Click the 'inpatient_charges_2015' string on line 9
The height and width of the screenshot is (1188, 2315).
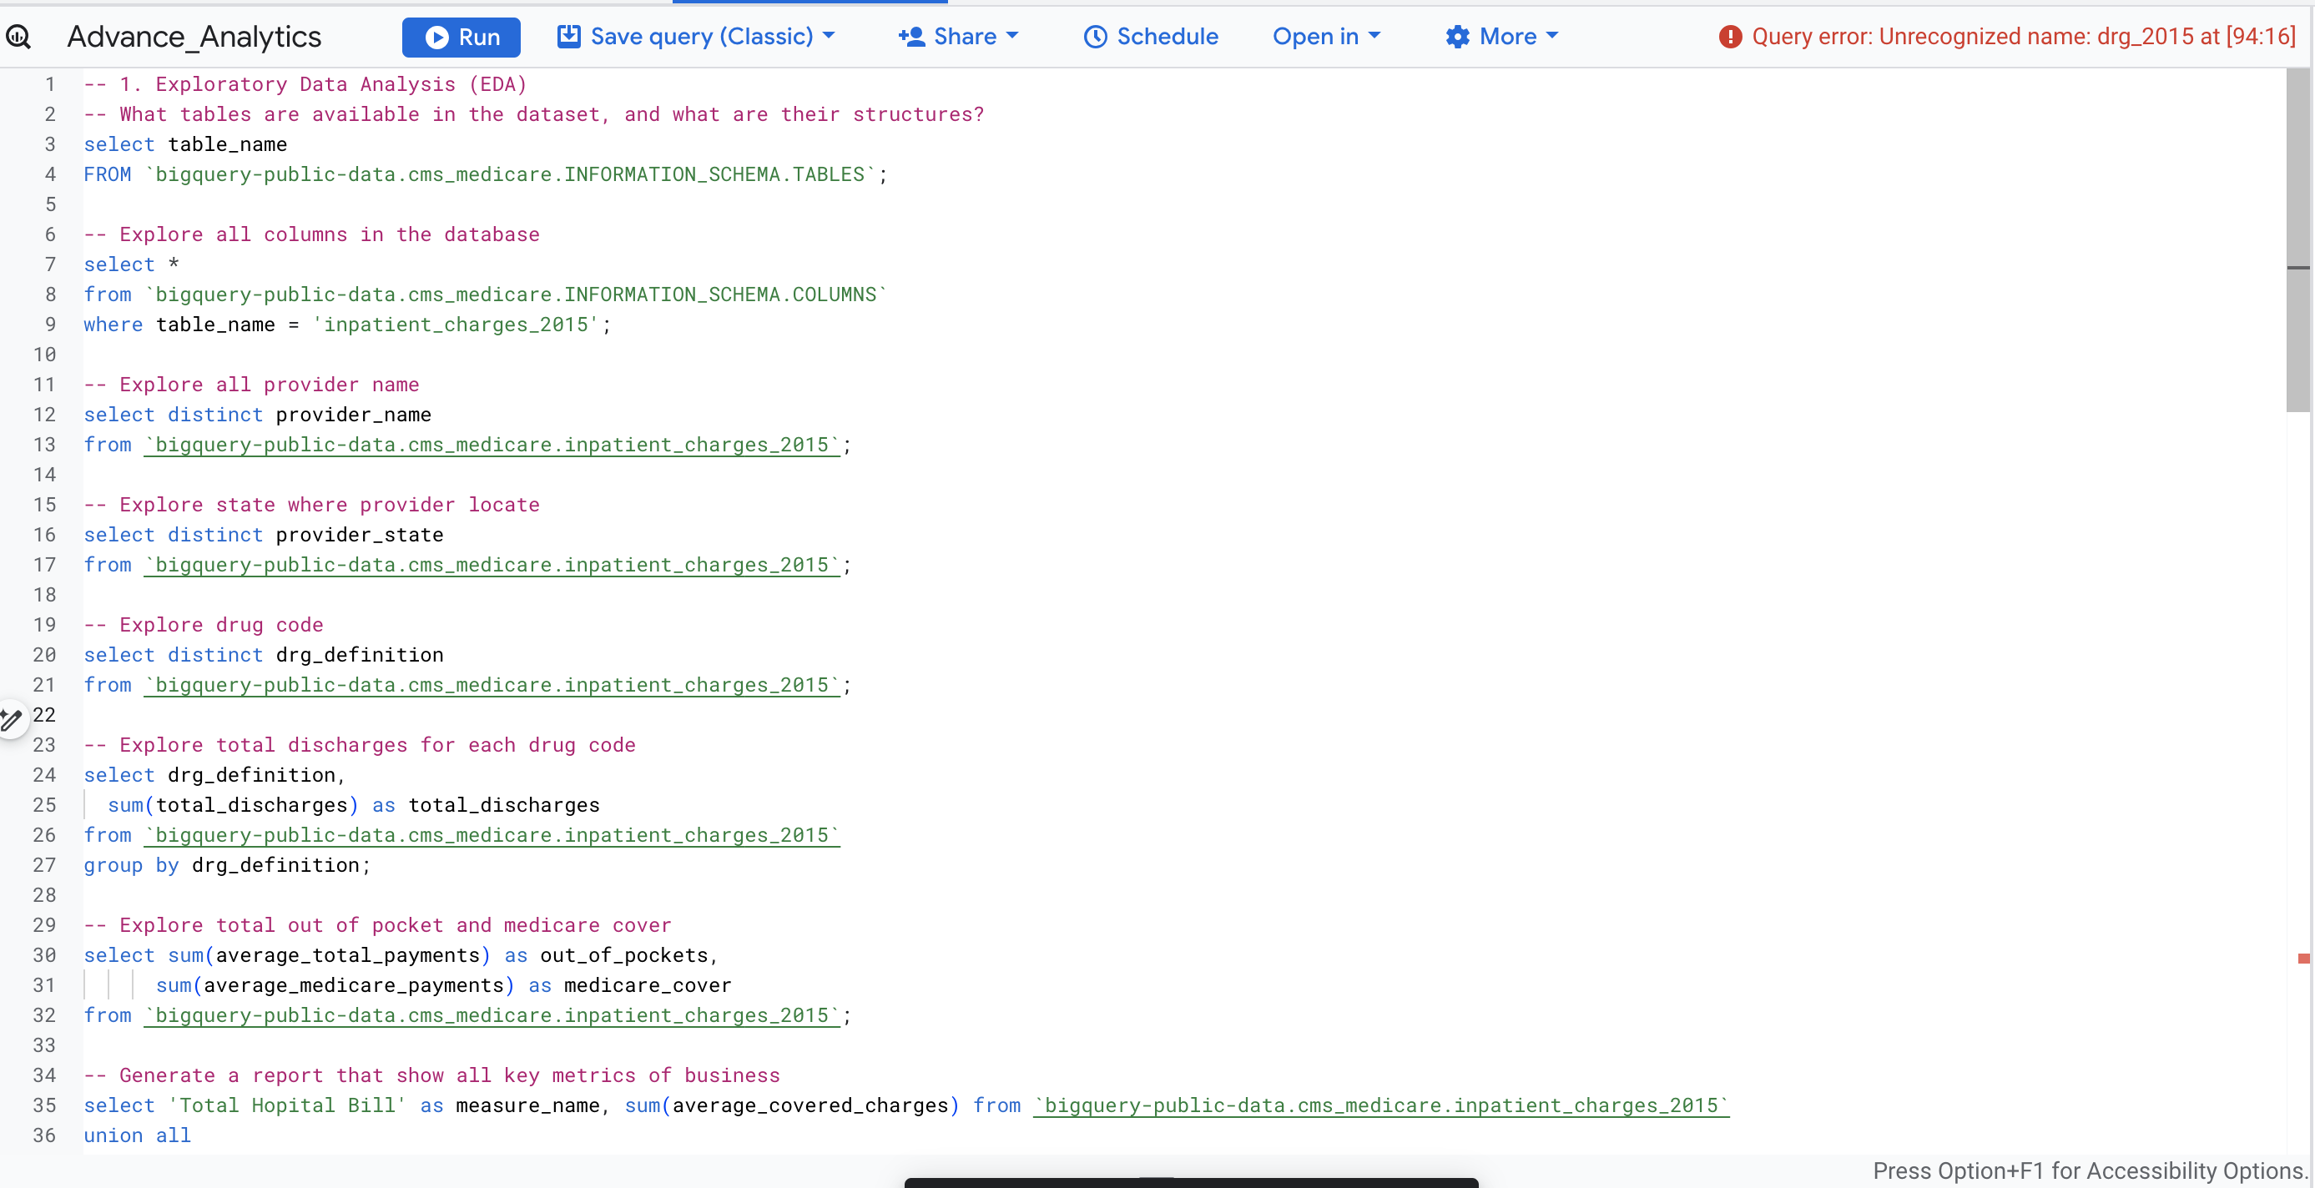[456, 325]
